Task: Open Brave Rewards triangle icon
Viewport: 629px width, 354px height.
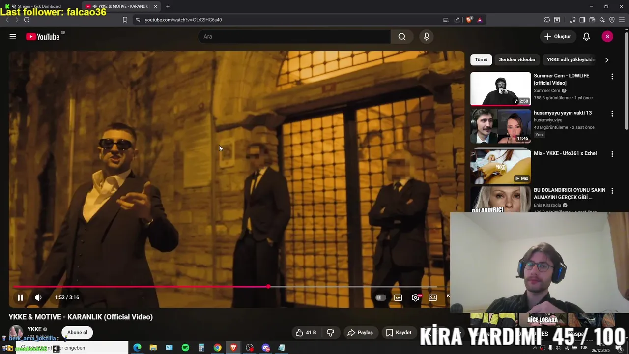Action: point(480,20)
